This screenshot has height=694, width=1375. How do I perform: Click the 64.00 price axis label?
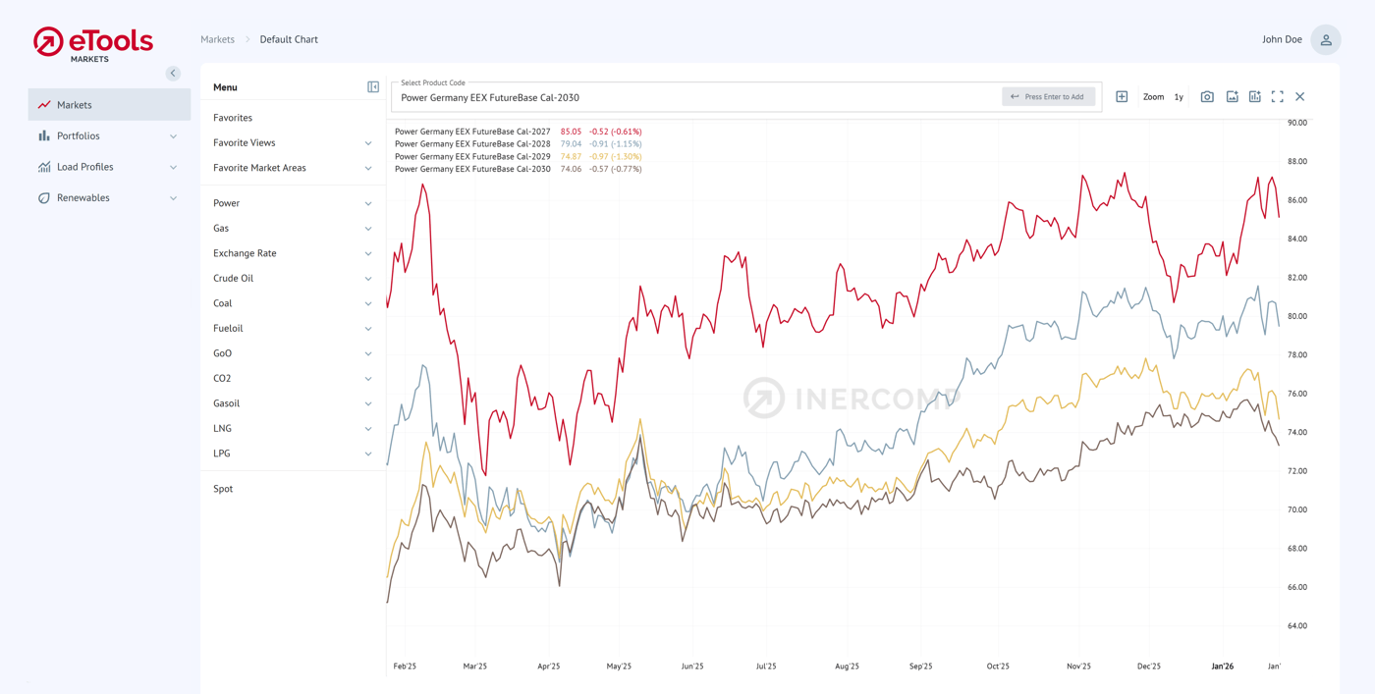(x=1297, y=626)
